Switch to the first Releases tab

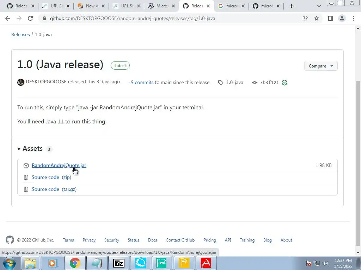[21, 6]
